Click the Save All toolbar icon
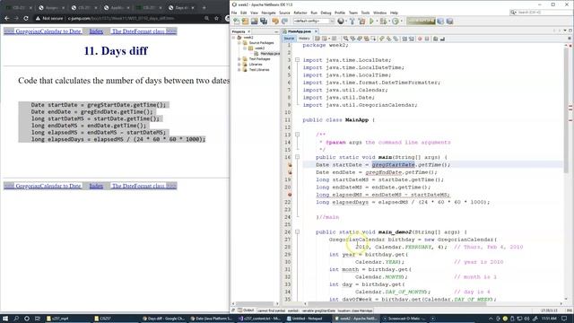This screenshot has height=323, width=574. coord(264,22)
